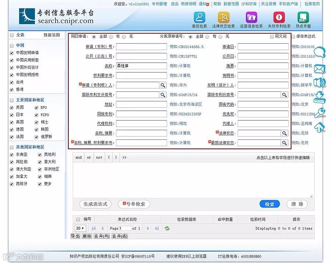The height and width of the screenshot is (263, 331).
Task: Open 专利管理 top menu link
Action: (159, 4)
